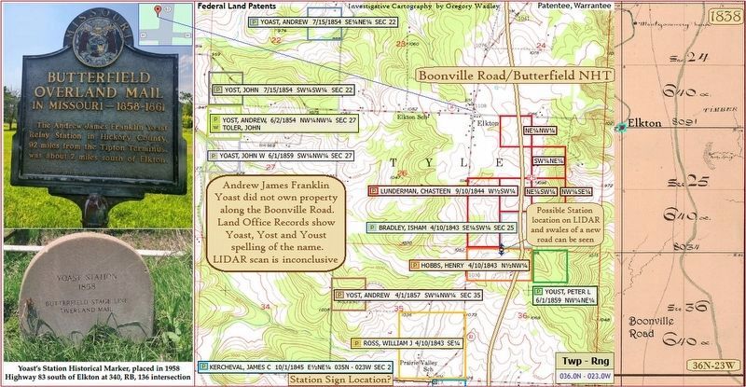Screen dimensions: 746x387
Task: Click the P icon beside YOST, ANDREW 6/2/1854
Action: (214, 120)
